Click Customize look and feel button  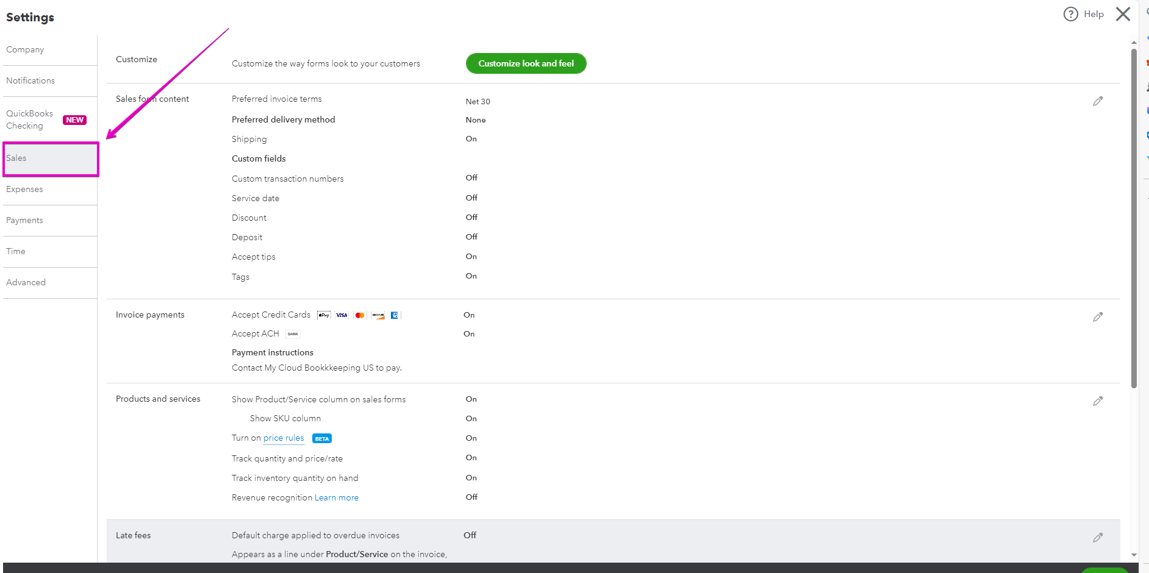pos(526,63)
